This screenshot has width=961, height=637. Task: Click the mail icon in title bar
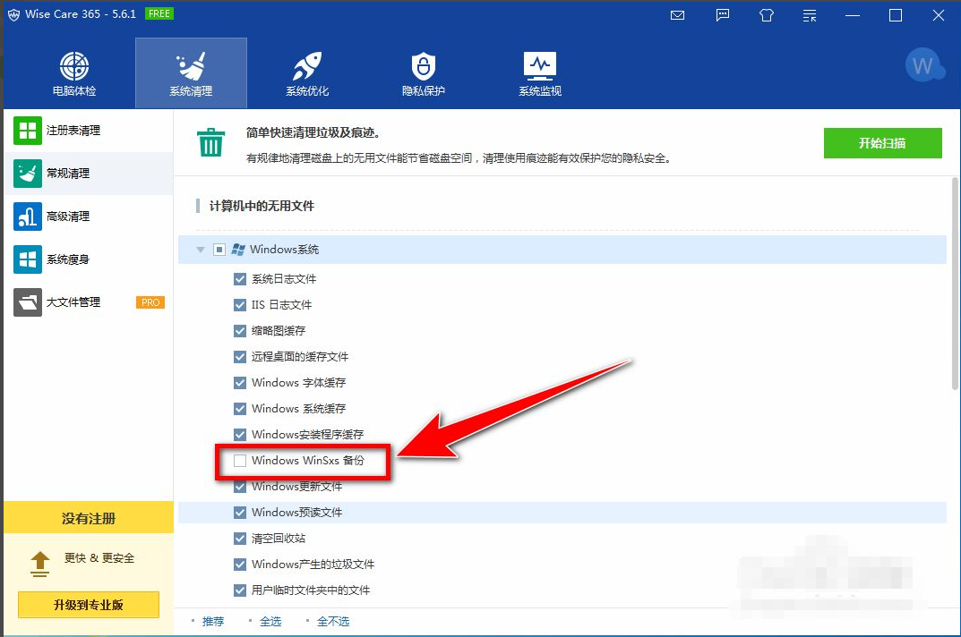point(677,15)
